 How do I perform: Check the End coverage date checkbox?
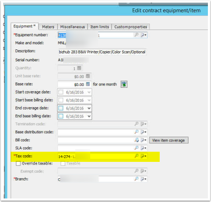61,108
